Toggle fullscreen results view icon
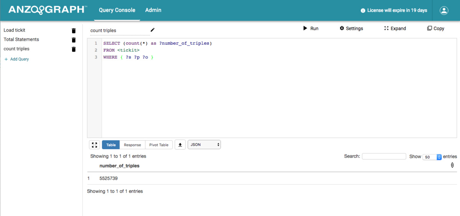 pyautogui.click(x=94, y=145)
